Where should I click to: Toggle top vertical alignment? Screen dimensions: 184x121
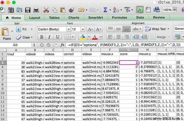[110, 29]
